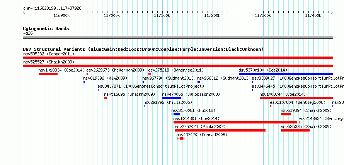Click the DGV Structural Variants track title

pyautogui.click(x=143, y=49)
